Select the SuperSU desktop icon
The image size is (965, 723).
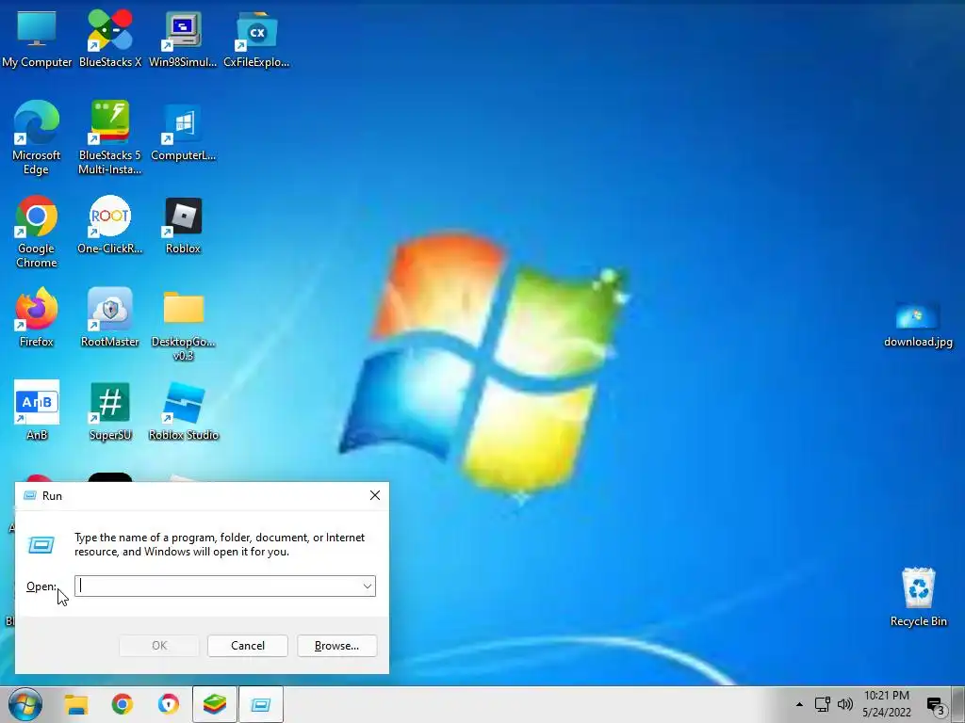[110, 410]
